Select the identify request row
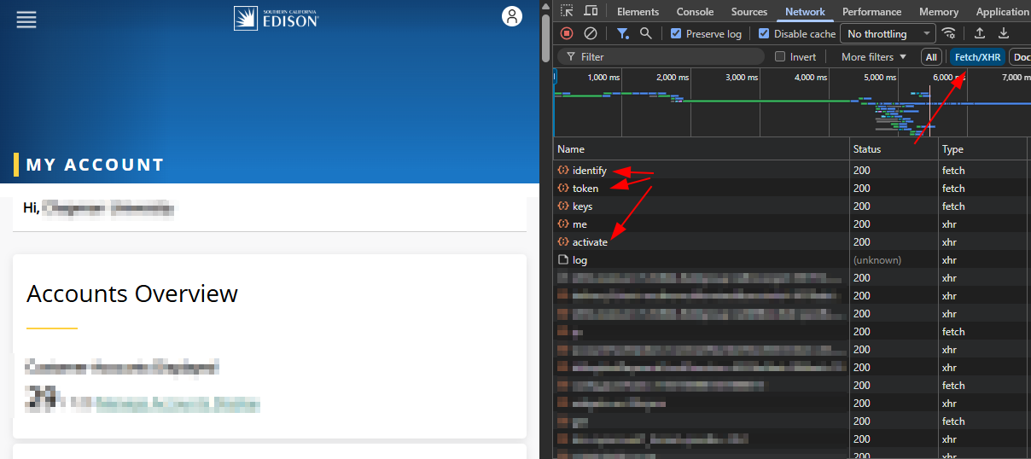Screen dimensions: 1031x459 click(791, 171)
